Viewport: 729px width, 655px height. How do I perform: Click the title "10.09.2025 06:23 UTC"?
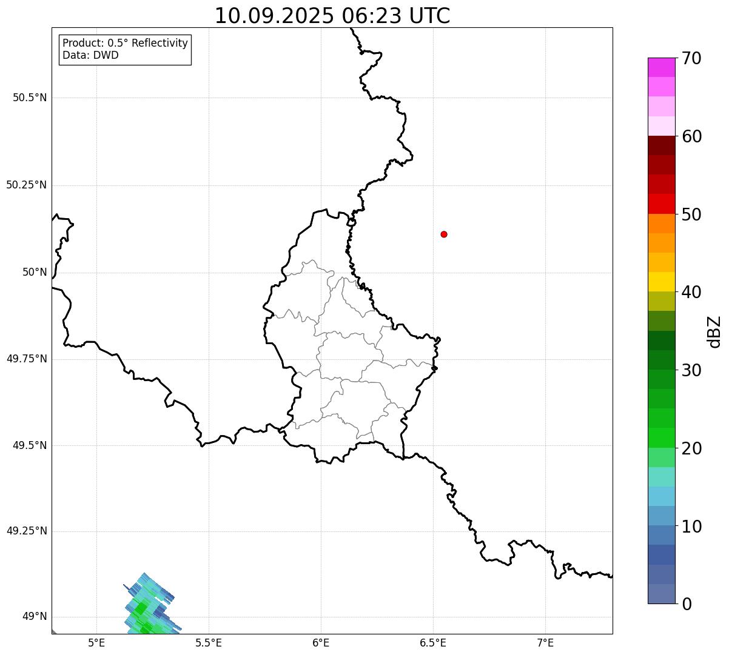pyautogui.click(x=332, y=16)
